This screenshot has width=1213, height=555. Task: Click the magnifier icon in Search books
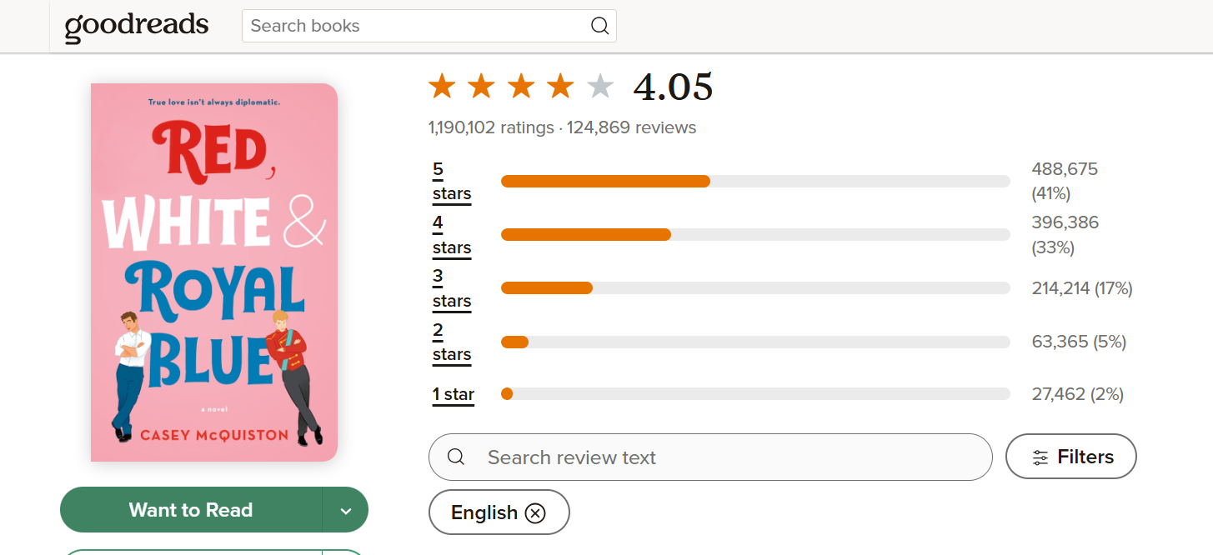point(599,26)
